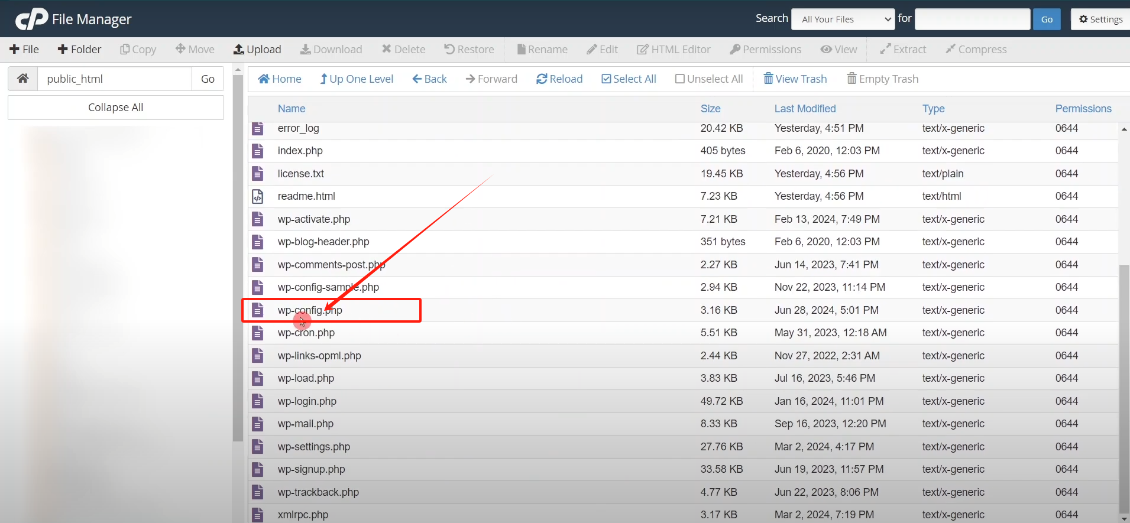Open Settings with the gear icon
The width and height of the screenshot is (1130, 523).
coord(1083,20)
